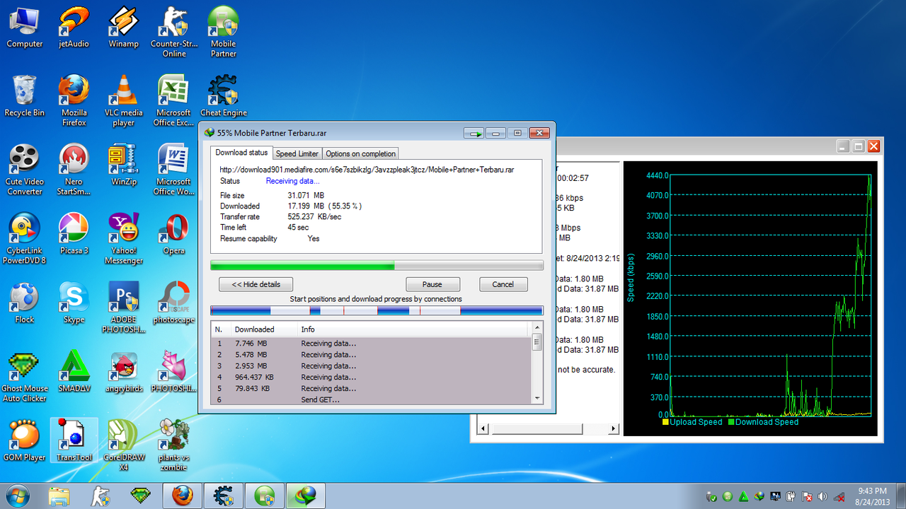
Task: Select connection row 7.746 MB
Action: tap(372, 344)
